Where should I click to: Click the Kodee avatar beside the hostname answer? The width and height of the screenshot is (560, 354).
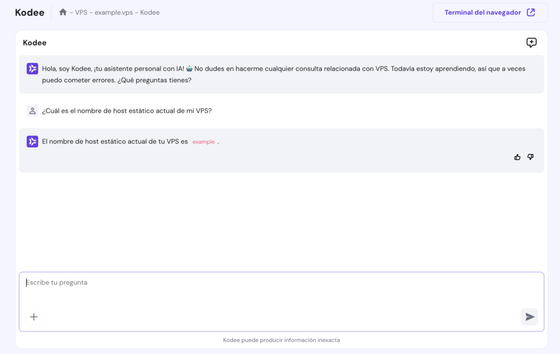[32, 141]
